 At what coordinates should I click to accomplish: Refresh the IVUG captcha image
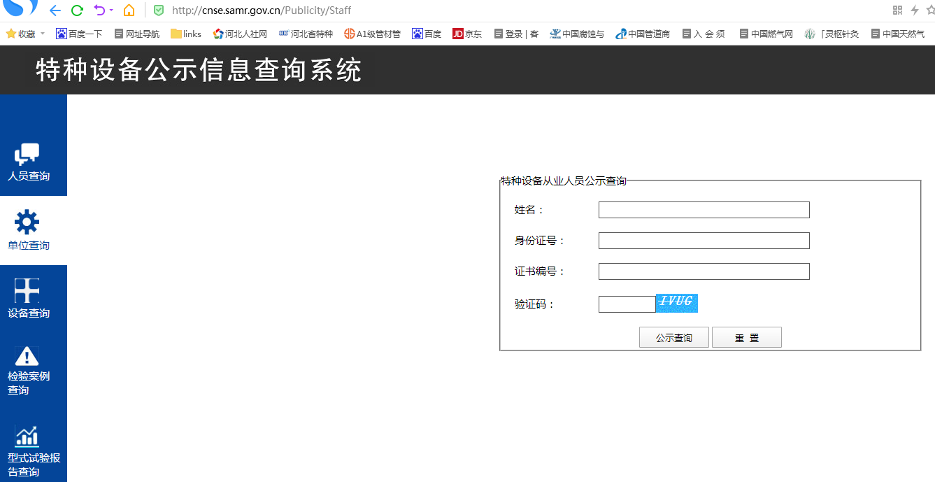676,303
